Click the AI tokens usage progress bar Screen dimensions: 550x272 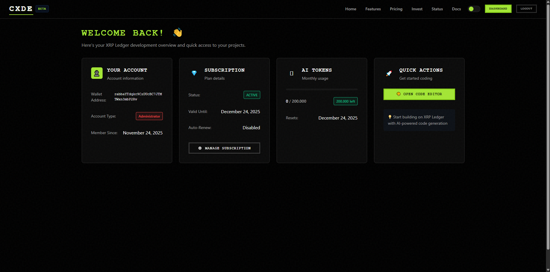[322, 89]
